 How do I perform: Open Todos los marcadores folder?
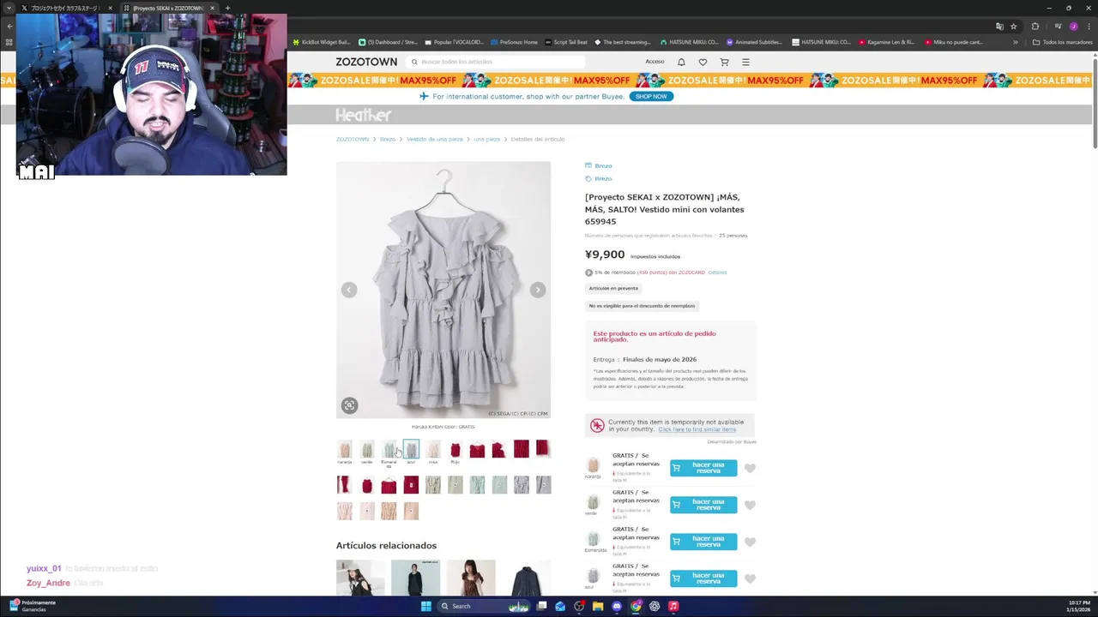click(1062, 42)
